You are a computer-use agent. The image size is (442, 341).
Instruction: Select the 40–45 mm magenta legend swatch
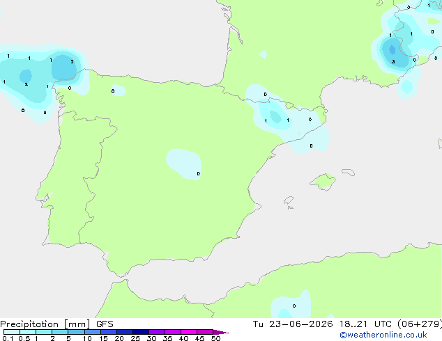189,332
